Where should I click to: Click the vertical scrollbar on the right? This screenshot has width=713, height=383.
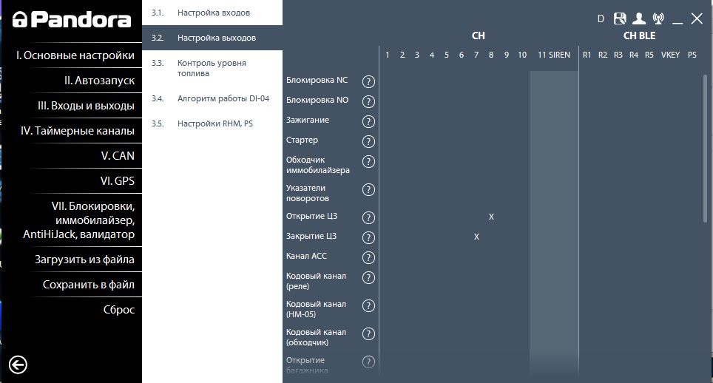tap(706, 148)
